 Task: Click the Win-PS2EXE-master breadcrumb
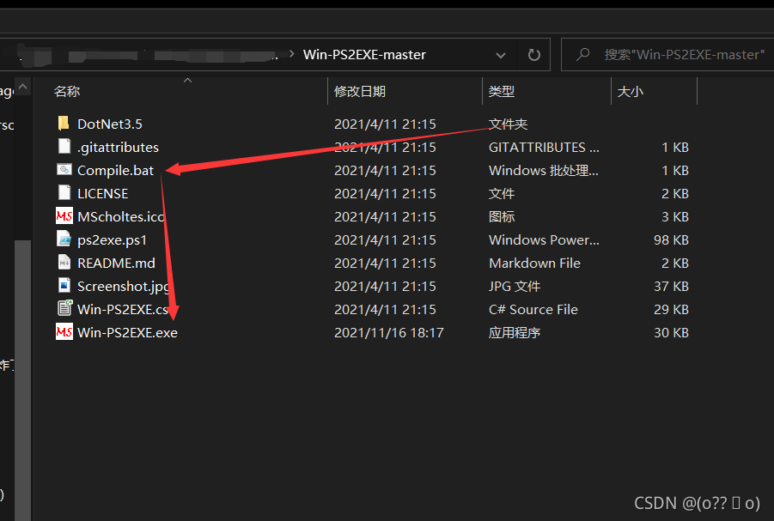pyautogui.click(x=364, y=55)
